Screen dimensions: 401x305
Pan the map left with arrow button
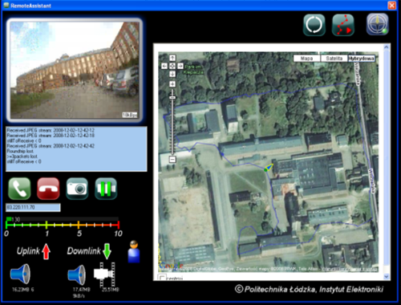pyautogui.click(x=164, y=66)
